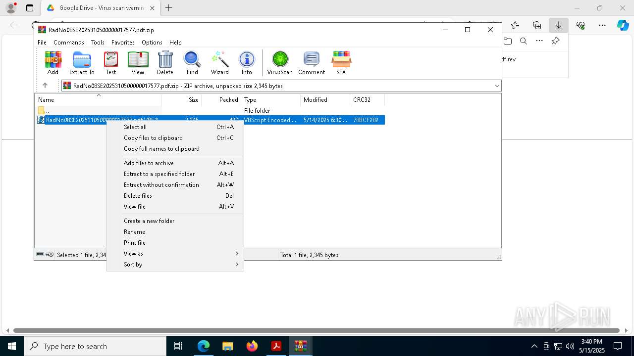Click the CRC32 value 78BCF282
Image resolution: width=634 pixels, height=356 pixels.
tap(366, 120)
